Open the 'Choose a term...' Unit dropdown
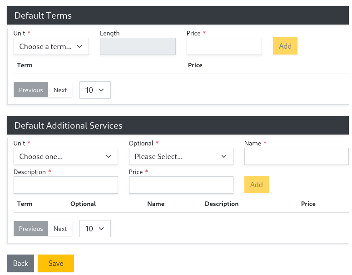This screenshot has width=352, height=275. [x=51, y=46]
